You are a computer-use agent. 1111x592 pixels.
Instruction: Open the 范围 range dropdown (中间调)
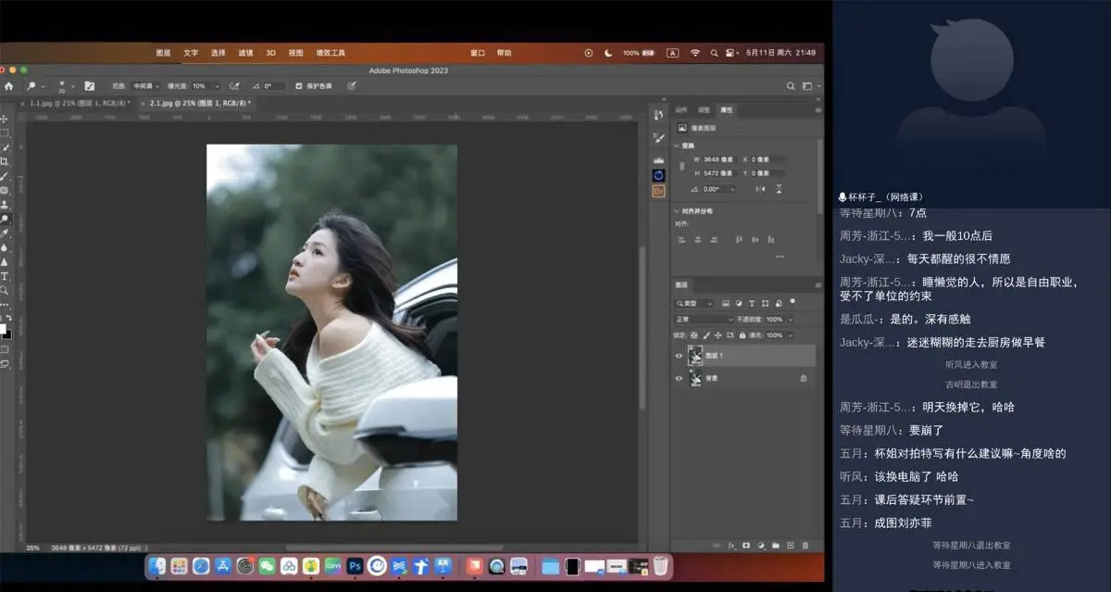pyautogui.click(x=145, y=86)
